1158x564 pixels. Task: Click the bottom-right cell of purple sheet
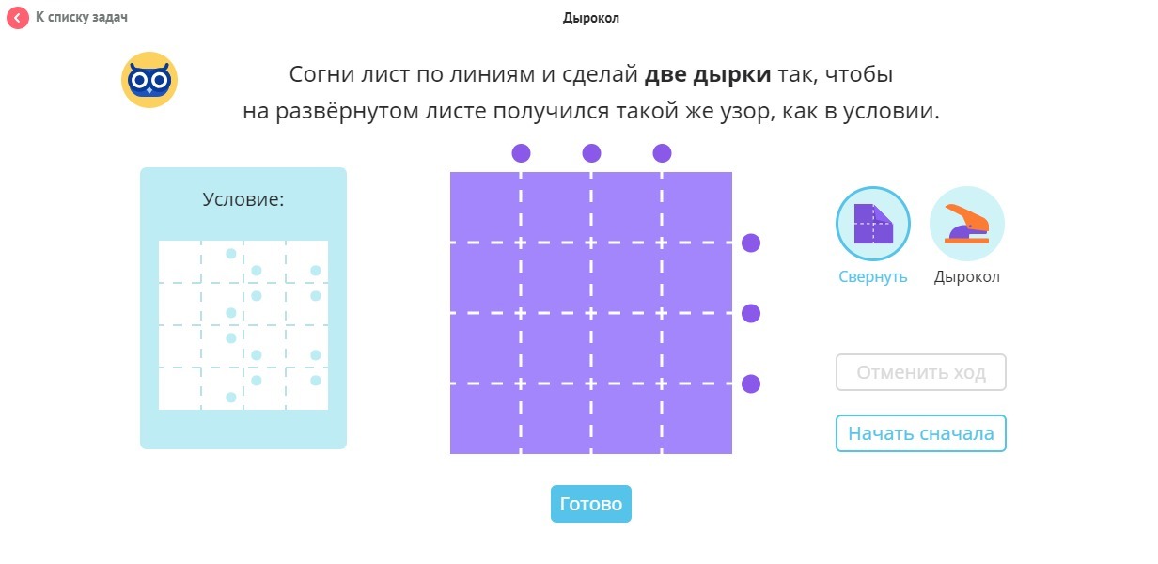(696, 419)
